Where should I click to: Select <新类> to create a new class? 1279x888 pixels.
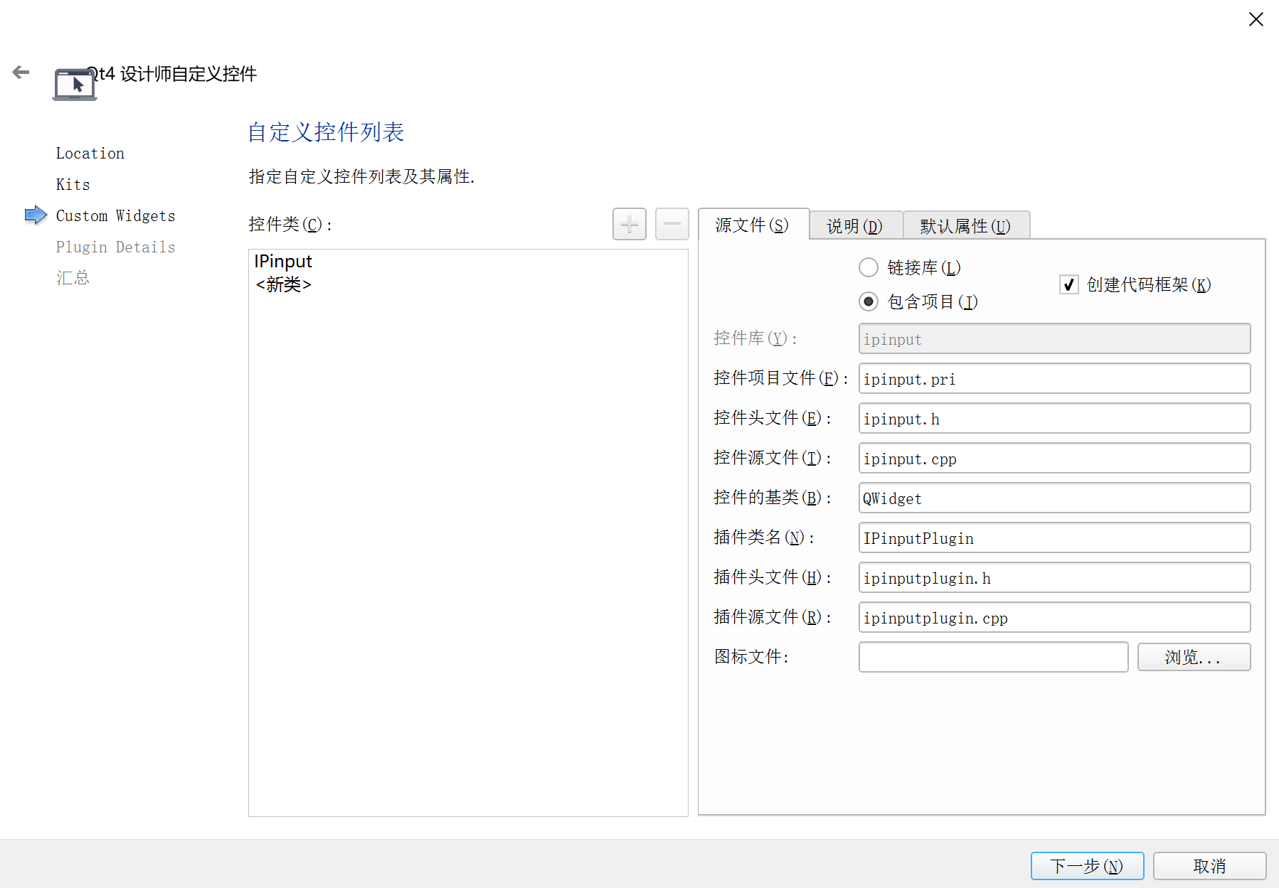coord(282,284)
